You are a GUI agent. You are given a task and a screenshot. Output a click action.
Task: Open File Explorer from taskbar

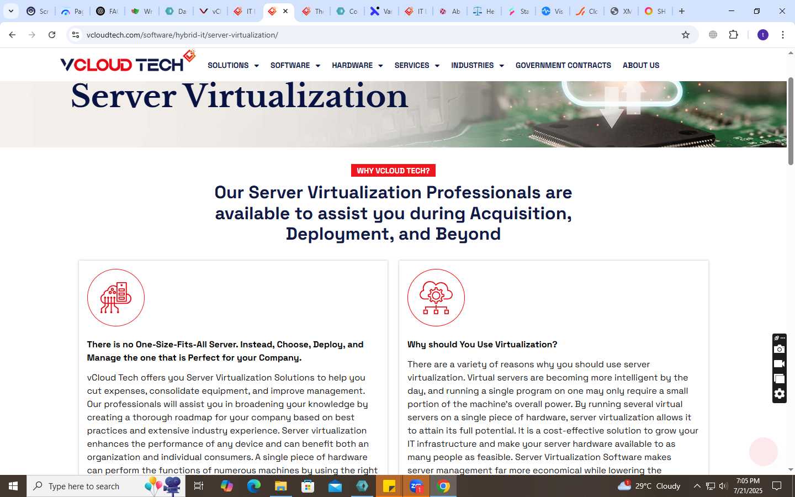point(280,486)
